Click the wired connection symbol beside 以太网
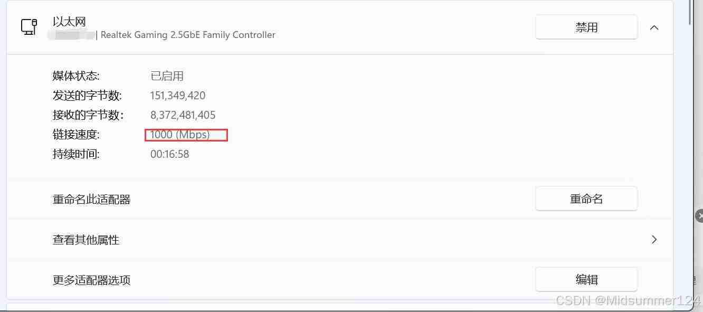The image size is (703, 312). click(x=29, y=26)
